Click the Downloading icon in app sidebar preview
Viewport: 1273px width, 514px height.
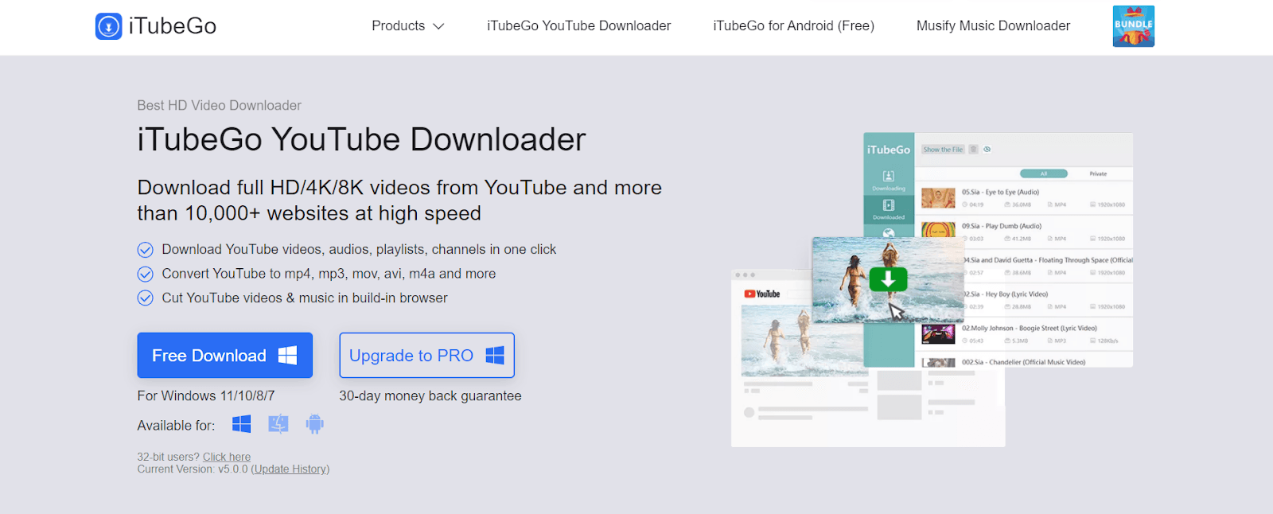click(889, 177)
